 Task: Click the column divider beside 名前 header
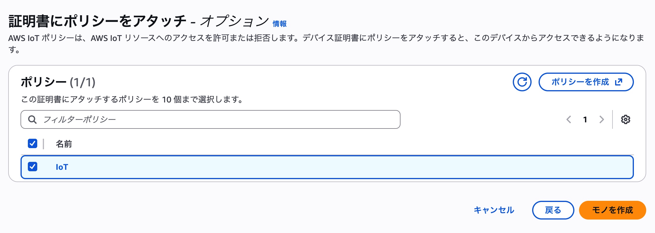click(x=43, y=144)
